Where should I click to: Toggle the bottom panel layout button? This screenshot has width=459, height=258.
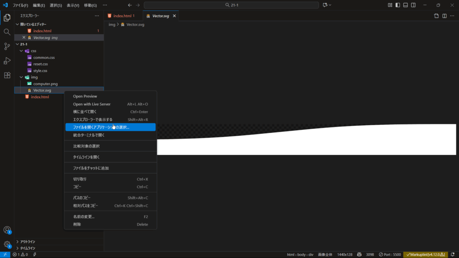tap(405, 5)
